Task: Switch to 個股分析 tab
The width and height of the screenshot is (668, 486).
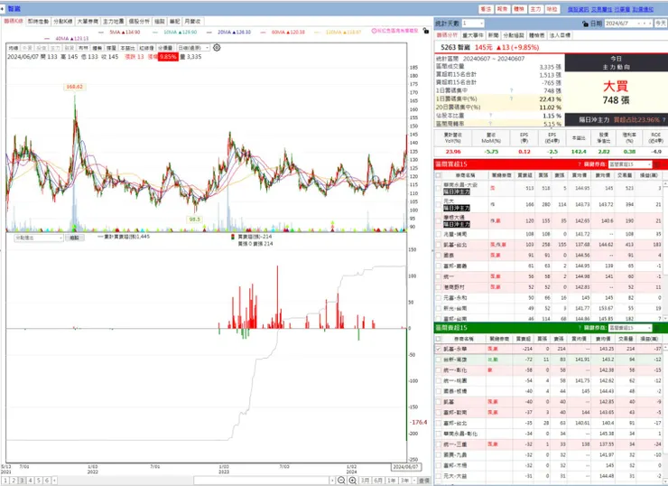Action: [139, 22]
